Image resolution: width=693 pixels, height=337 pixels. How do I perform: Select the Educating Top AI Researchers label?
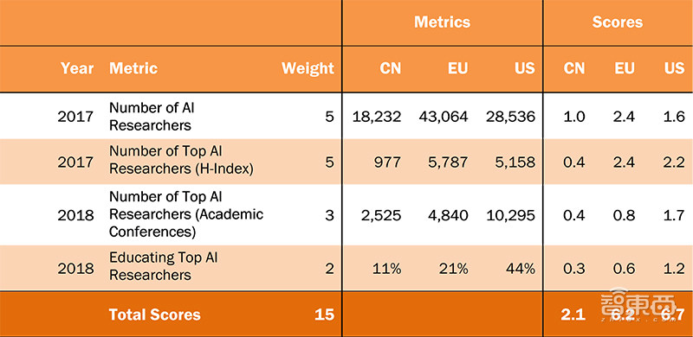164,266
